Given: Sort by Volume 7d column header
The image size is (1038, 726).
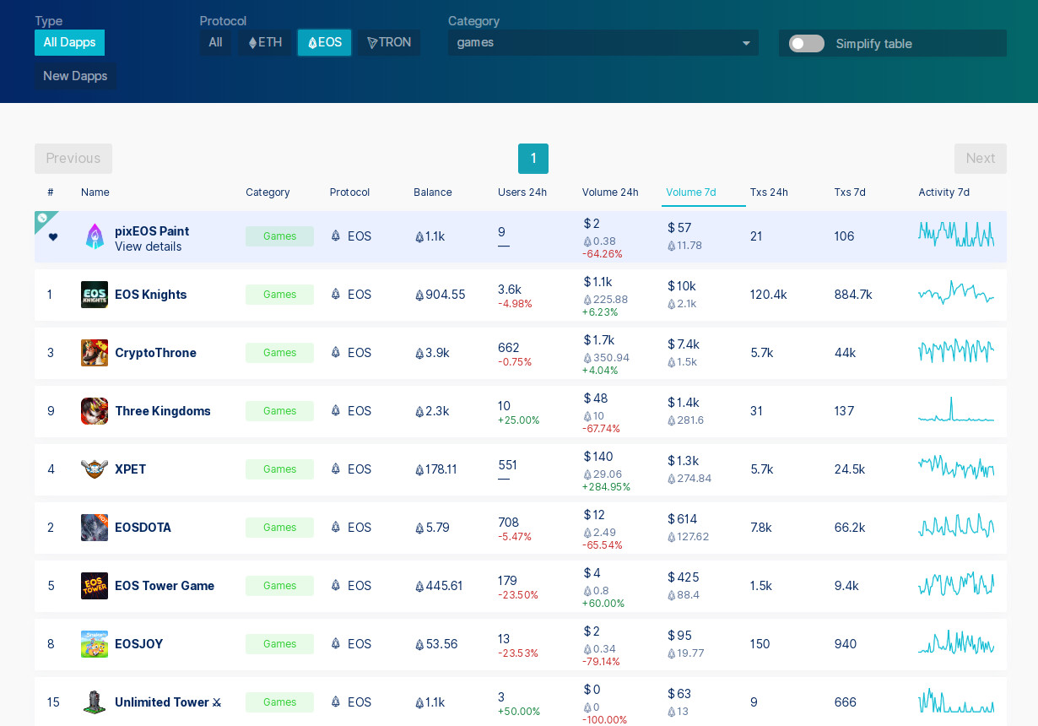Looking at the screenshot, I should (x=691, y=192).
